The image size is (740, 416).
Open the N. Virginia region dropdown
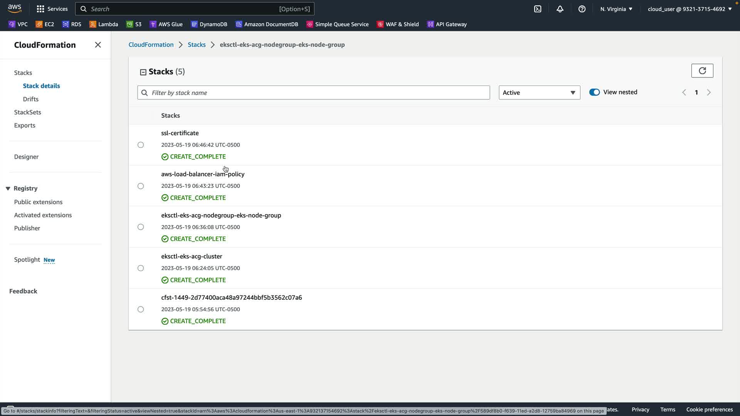616,9
